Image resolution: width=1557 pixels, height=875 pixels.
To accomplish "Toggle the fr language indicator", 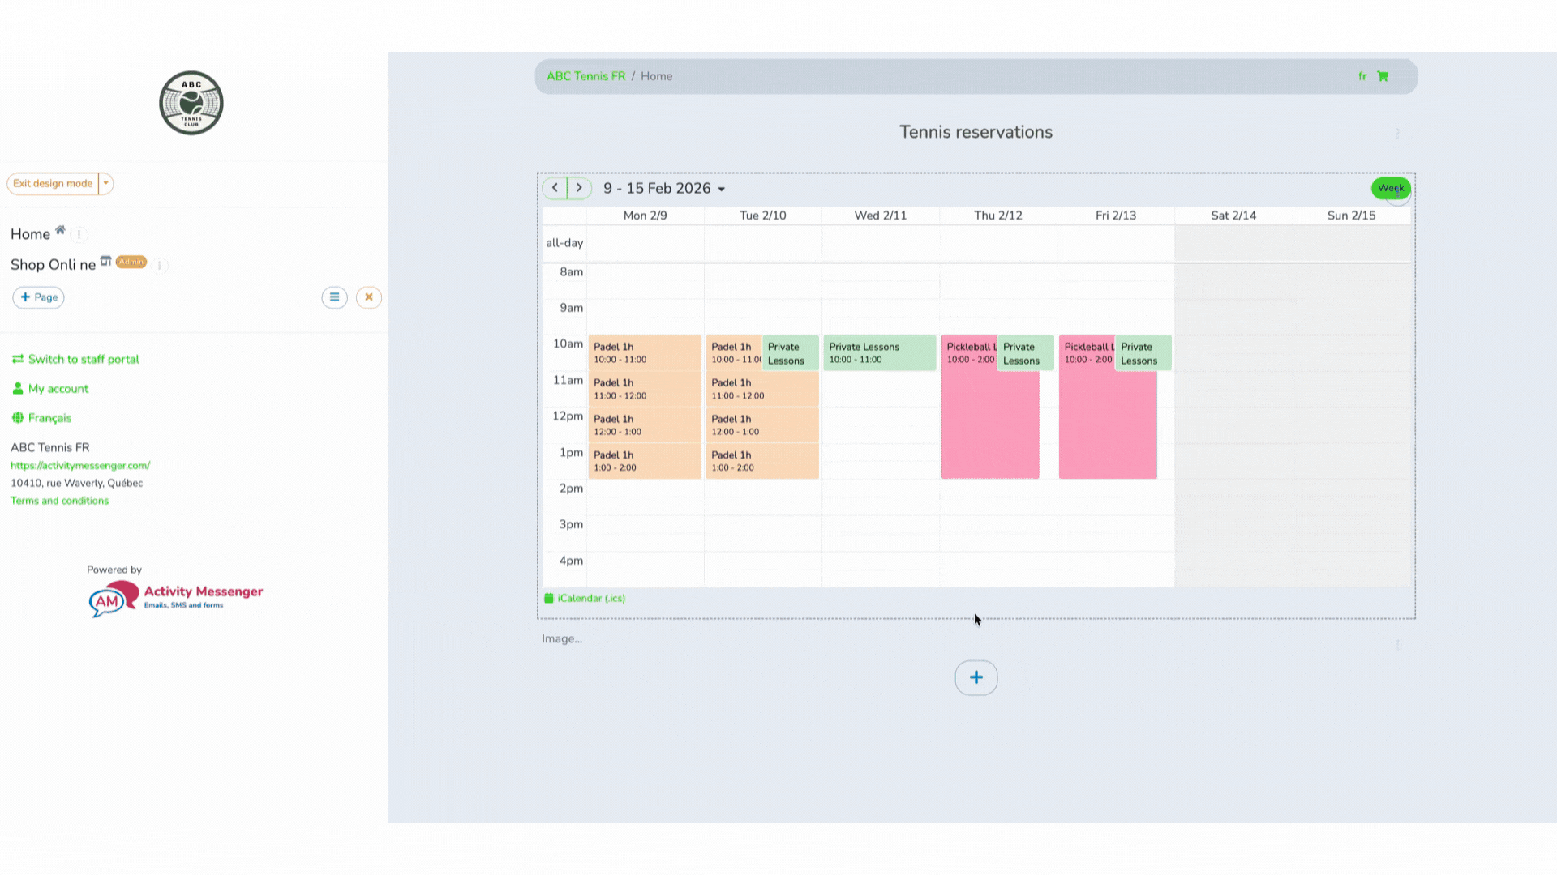I will (1362, 76).
